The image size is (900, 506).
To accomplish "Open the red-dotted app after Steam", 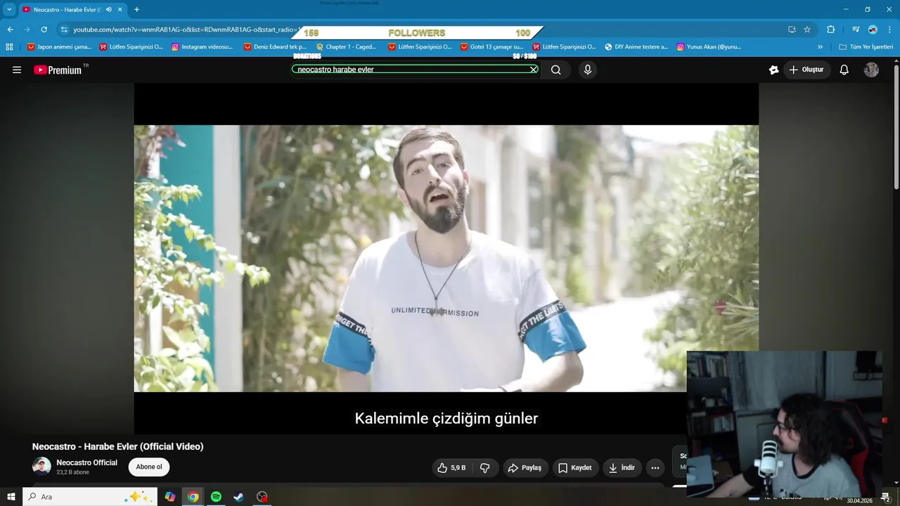I will pos(262,497).
